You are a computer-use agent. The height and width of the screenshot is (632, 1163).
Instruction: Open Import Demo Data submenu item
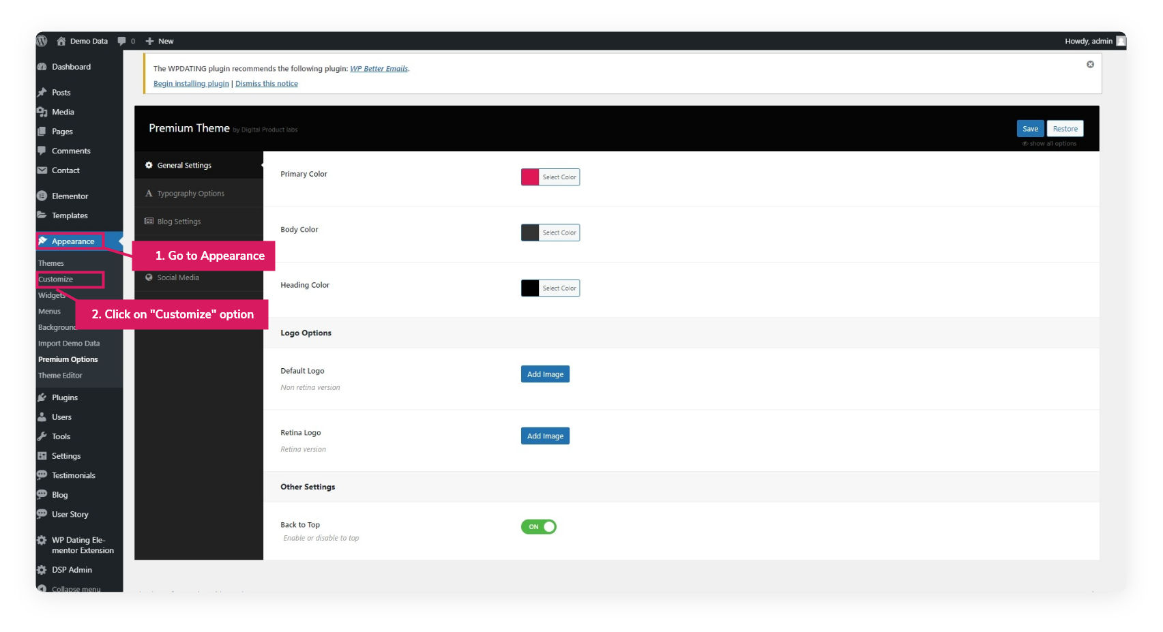pyautogui.click(x=69, y=344)
